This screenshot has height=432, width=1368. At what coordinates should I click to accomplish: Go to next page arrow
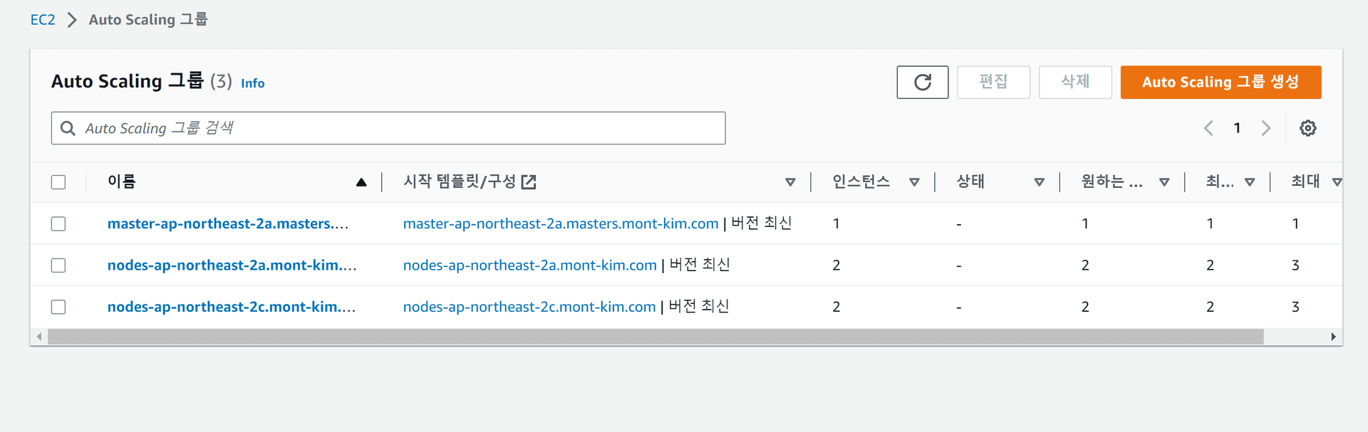coord(1266,128)
